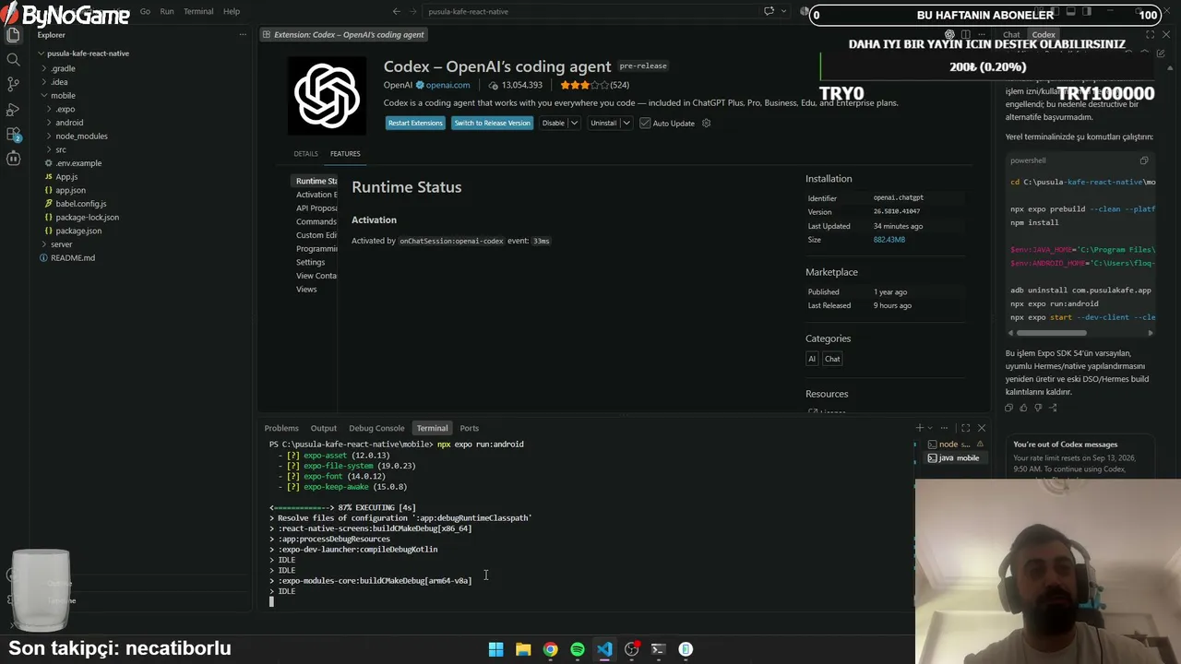This screenshot has width=1181, height=664.
Task: Select the Chat category tag
Action: coord(832,359)
